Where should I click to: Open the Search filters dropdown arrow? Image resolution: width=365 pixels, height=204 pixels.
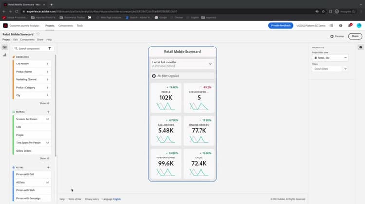[345, 69]
